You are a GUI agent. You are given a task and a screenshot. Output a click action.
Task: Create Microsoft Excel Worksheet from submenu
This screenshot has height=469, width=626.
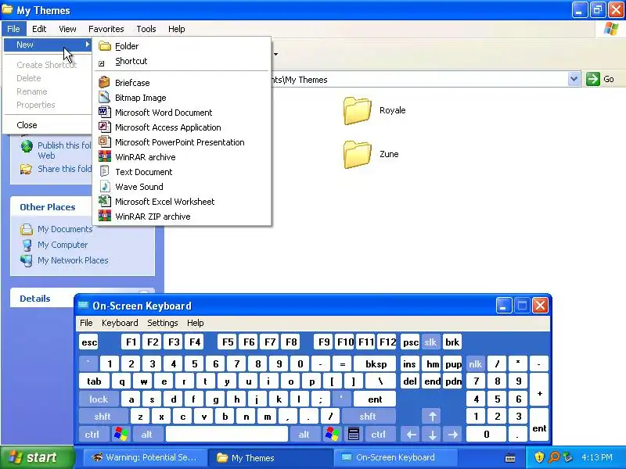coord(182,202)
